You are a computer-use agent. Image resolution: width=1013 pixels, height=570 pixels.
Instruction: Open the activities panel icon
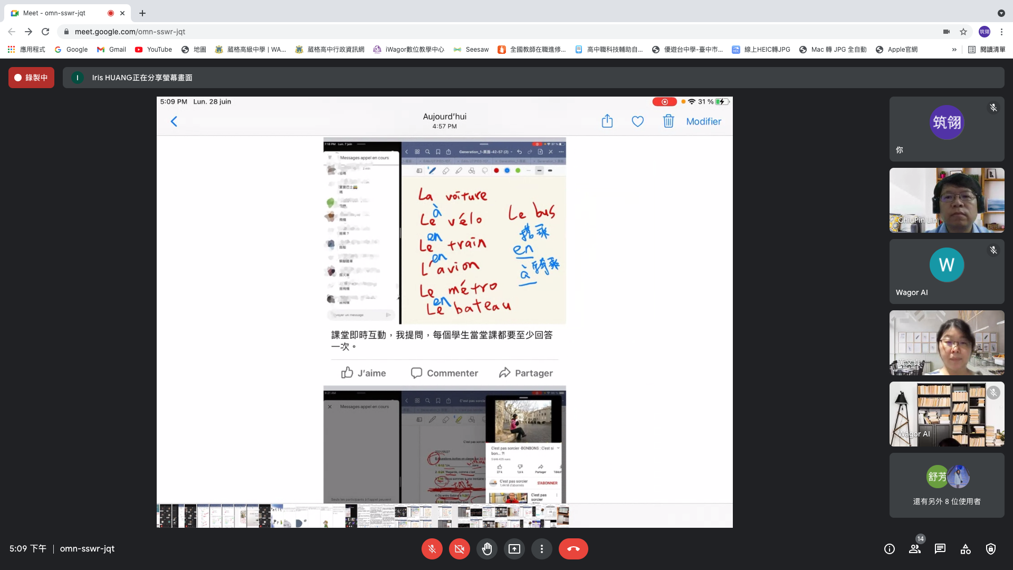pyautogui.click(x=966, y=549)
